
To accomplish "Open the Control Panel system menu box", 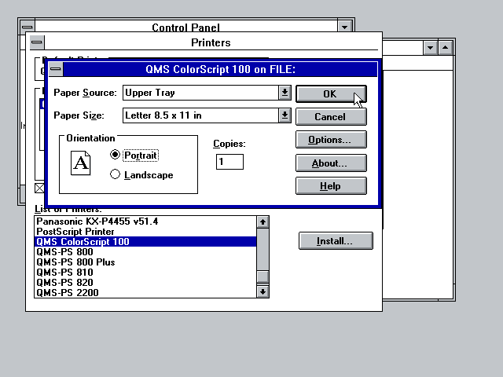I will pyautogui.click(x=28, y=27).
